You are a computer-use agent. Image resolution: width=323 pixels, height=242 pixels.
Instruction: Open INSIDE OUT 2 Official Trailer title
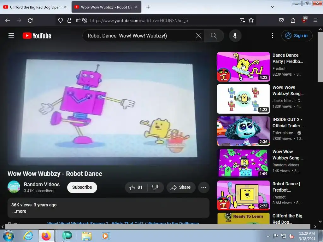(x=288, y=123)
